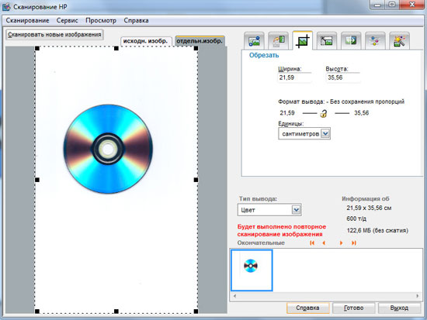
Task: Click the top-center crop handle
Action: 116,48
